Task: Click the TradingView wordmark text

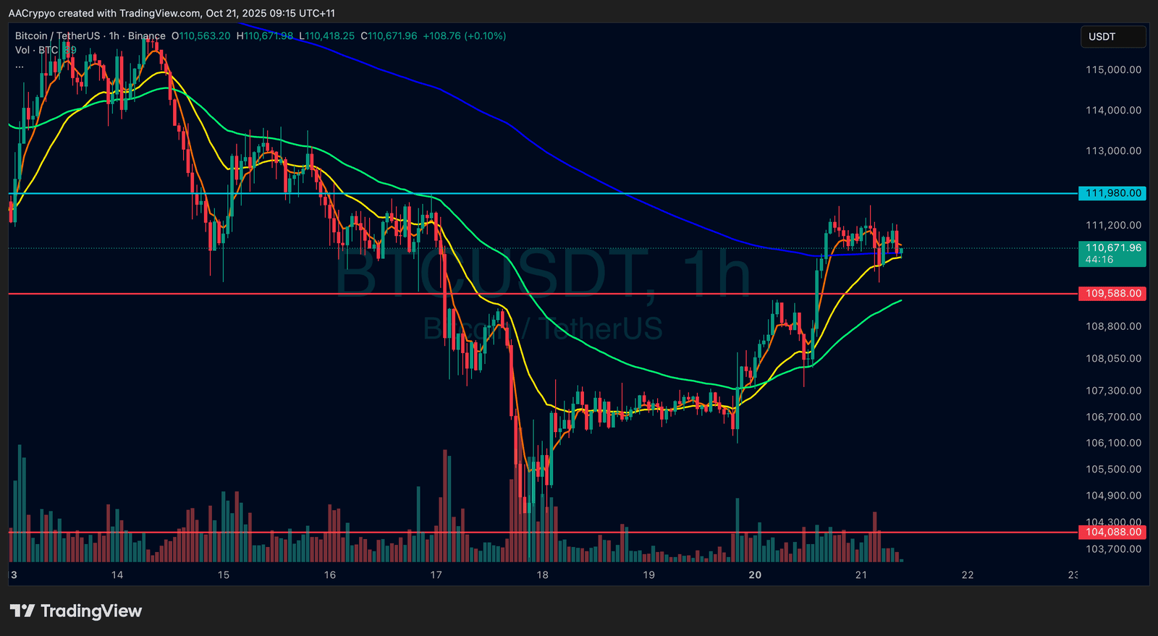Action: [x=91, y=611]
